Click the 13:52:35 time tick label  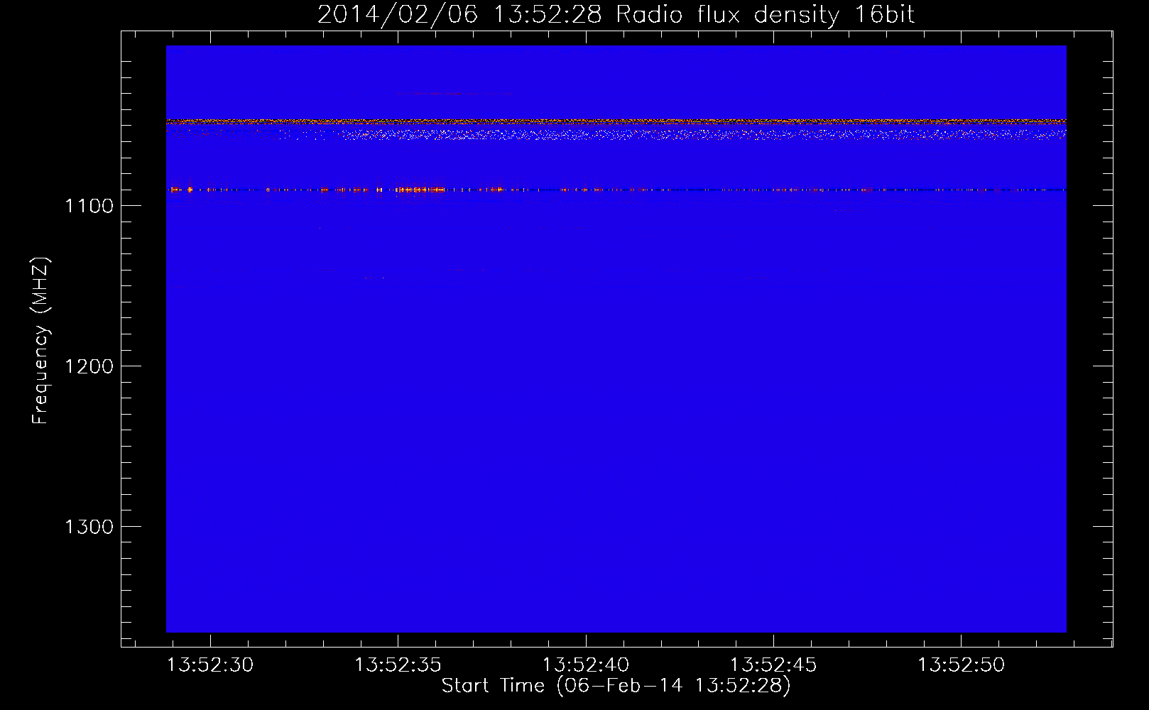coord(398,665)
